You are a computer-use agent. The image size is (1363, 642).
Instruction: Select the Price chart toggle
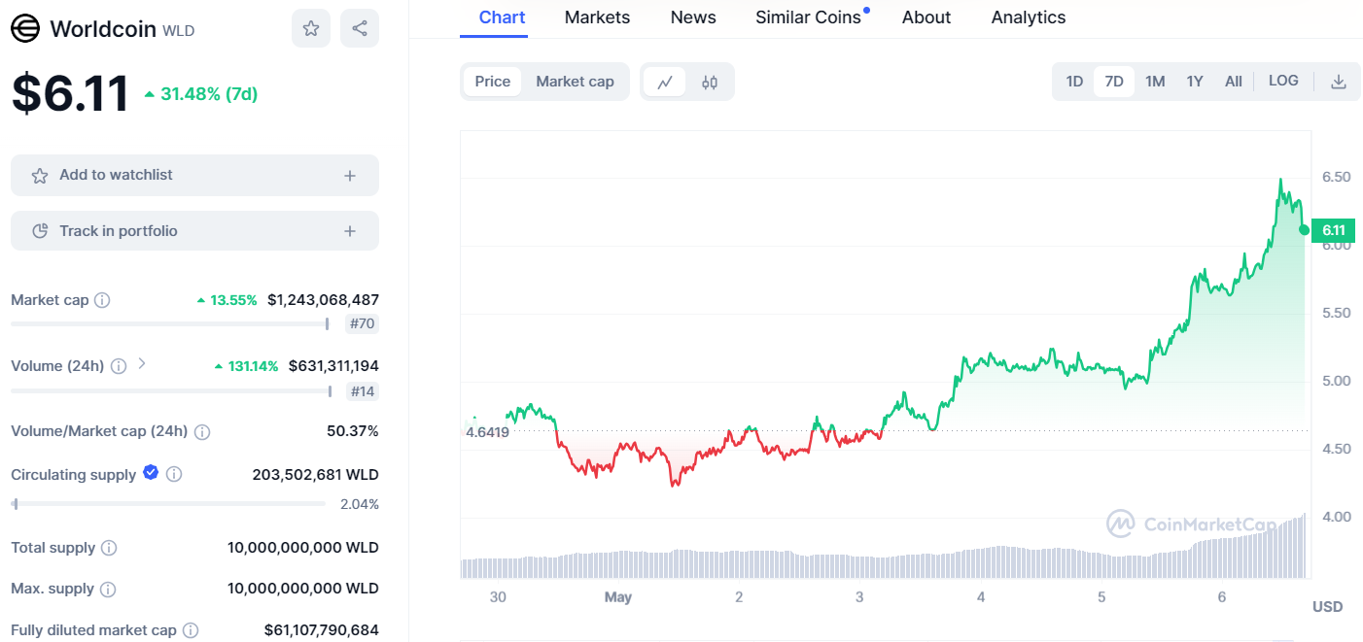coord(492,82)
